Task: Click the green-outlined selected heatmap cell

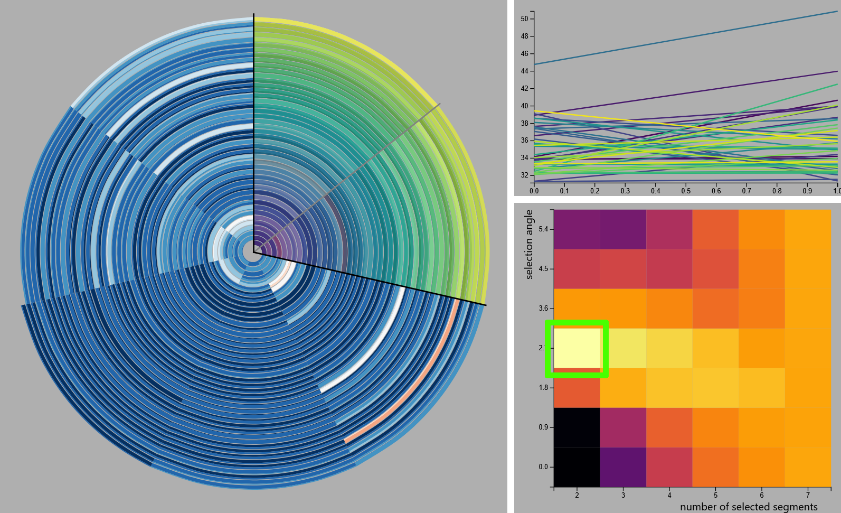Action: [x=577, y=348]
